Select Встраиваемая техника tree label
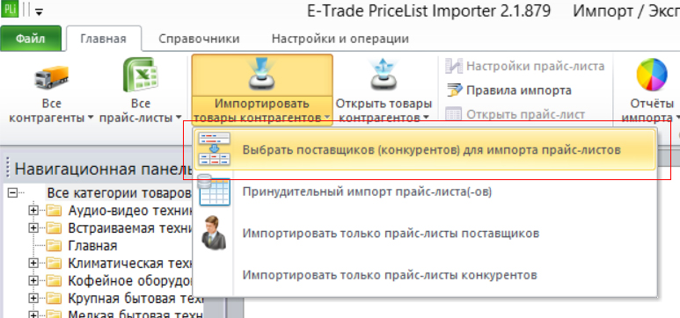This screenshot has height=318, width=680. tap(129, 228)
